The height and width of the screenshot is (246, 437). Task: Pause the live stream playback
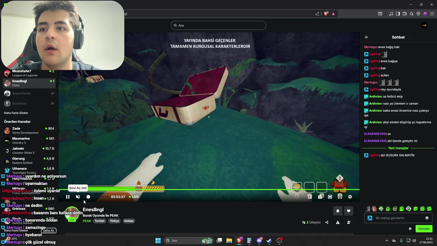click(68, 197)
